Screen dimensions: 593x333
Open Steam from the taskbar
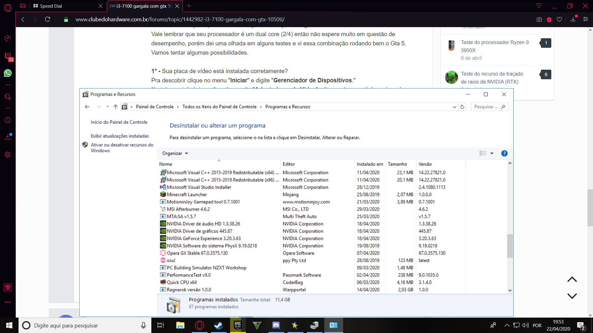(x=219, y=325)
